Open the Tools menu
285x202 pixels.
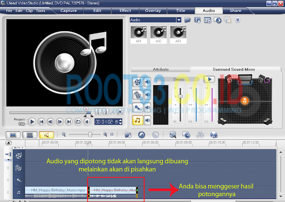point(41,11)
